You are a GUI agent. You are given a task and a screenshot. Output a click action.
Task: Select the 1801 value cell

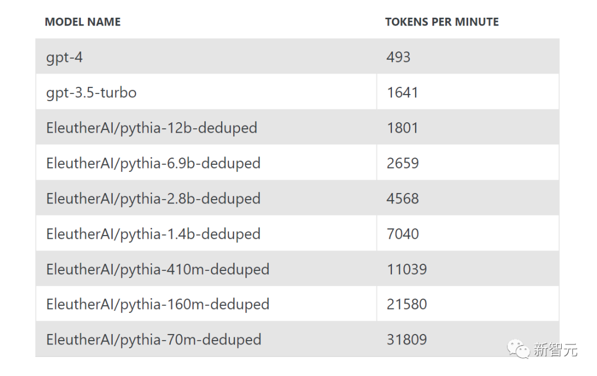pyautogui.click(x=402, y=128)
